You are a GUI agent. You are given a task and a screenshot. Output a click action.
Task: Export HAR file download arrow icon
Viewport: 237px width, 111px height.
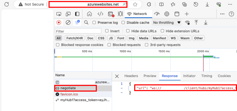[206, 23]
